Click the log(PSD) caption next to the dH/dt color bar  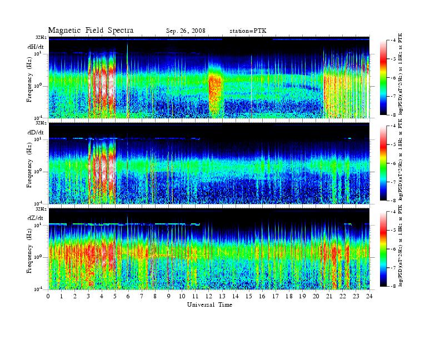[401, 74]
